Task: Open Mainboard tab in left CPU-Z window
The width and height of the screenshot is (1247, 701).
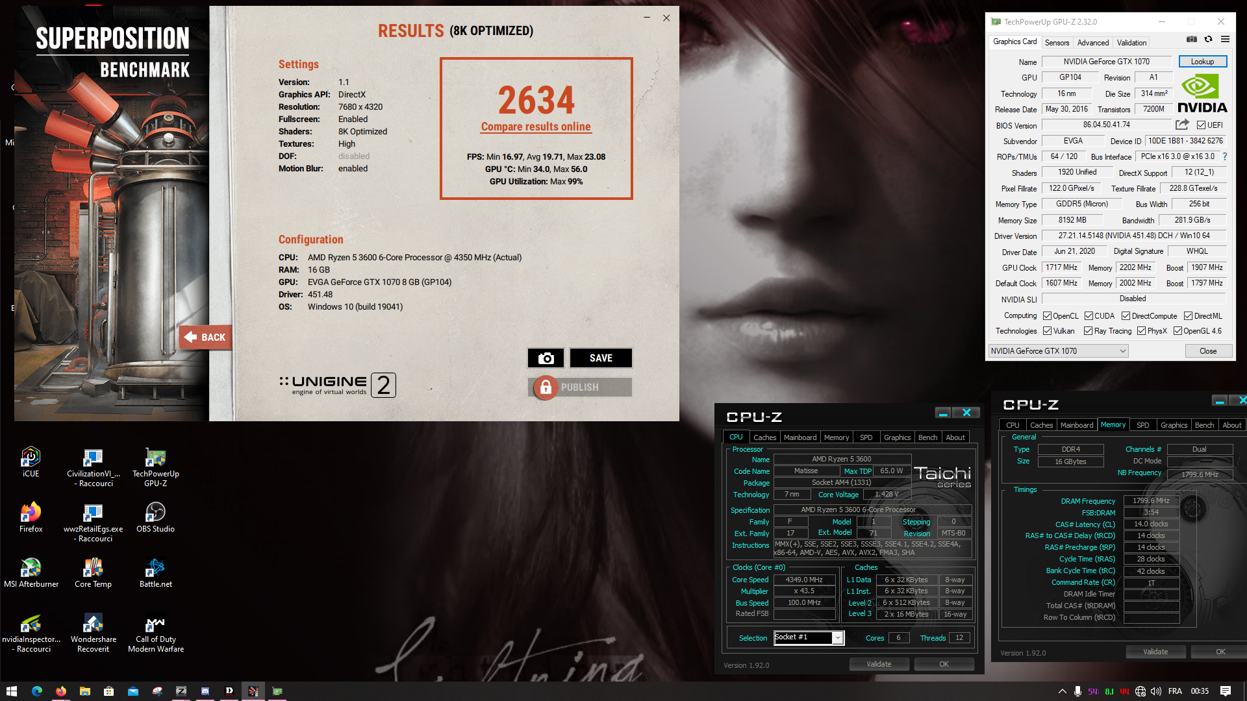Action: pyautogui.click(x=800, y=437)
